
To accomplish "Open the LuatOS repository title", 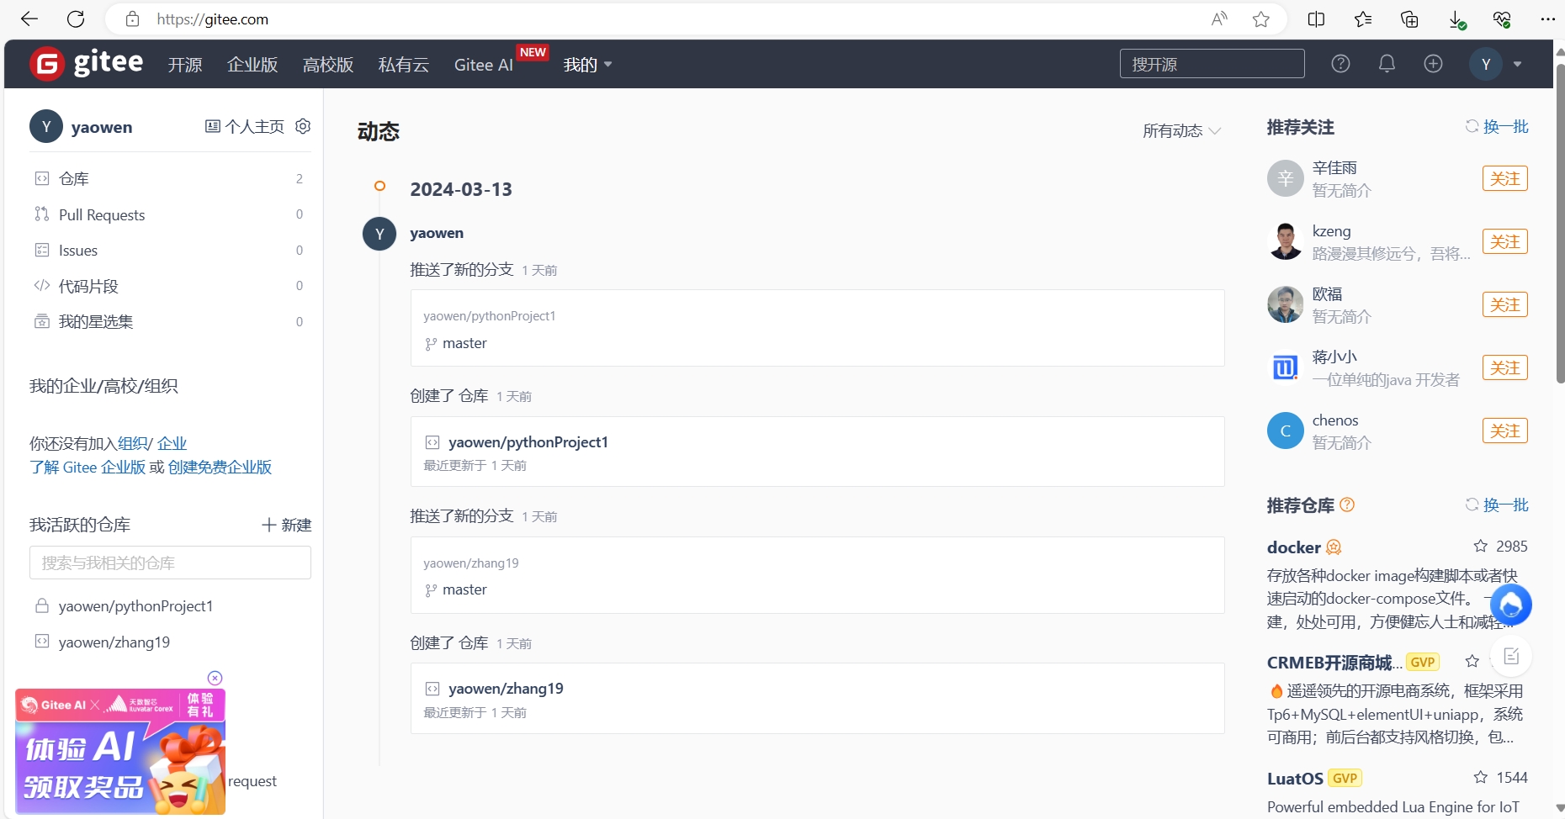I will pyautogui.click(x=1295, y=779).
